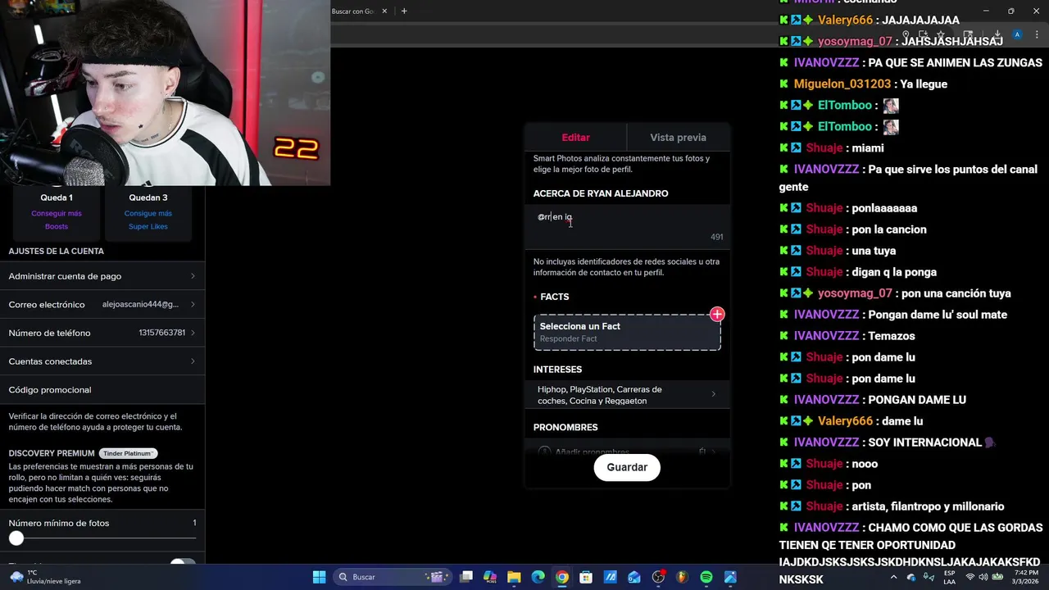The width and height of the screenshot is (1049, 590).
Task: Switch to the Editar tab
Action: (x=575, y=138)
